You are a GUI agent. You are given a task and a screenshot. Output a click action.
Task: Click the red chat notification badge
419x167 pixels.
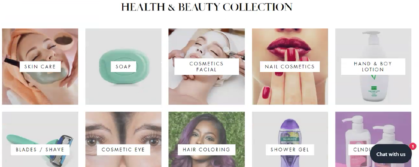(x=413, y=146)
